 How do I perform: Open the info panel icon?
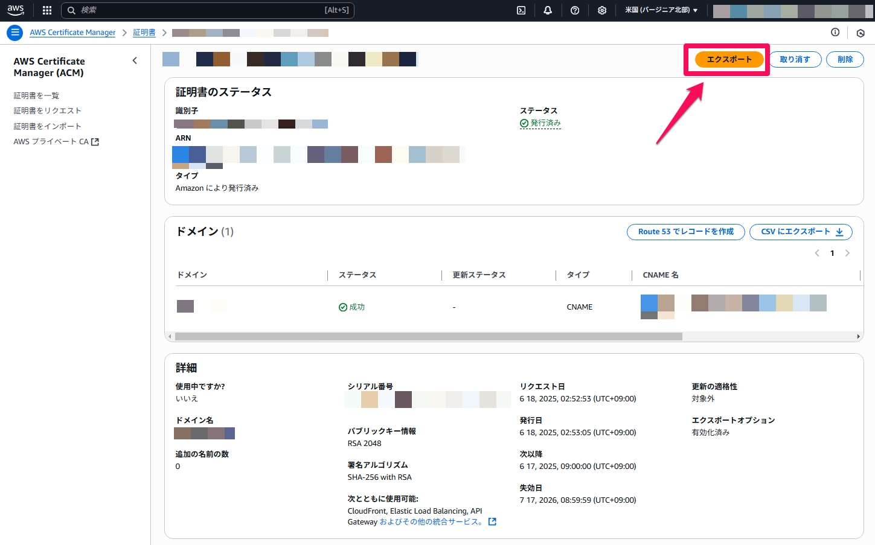pos(835,33)
